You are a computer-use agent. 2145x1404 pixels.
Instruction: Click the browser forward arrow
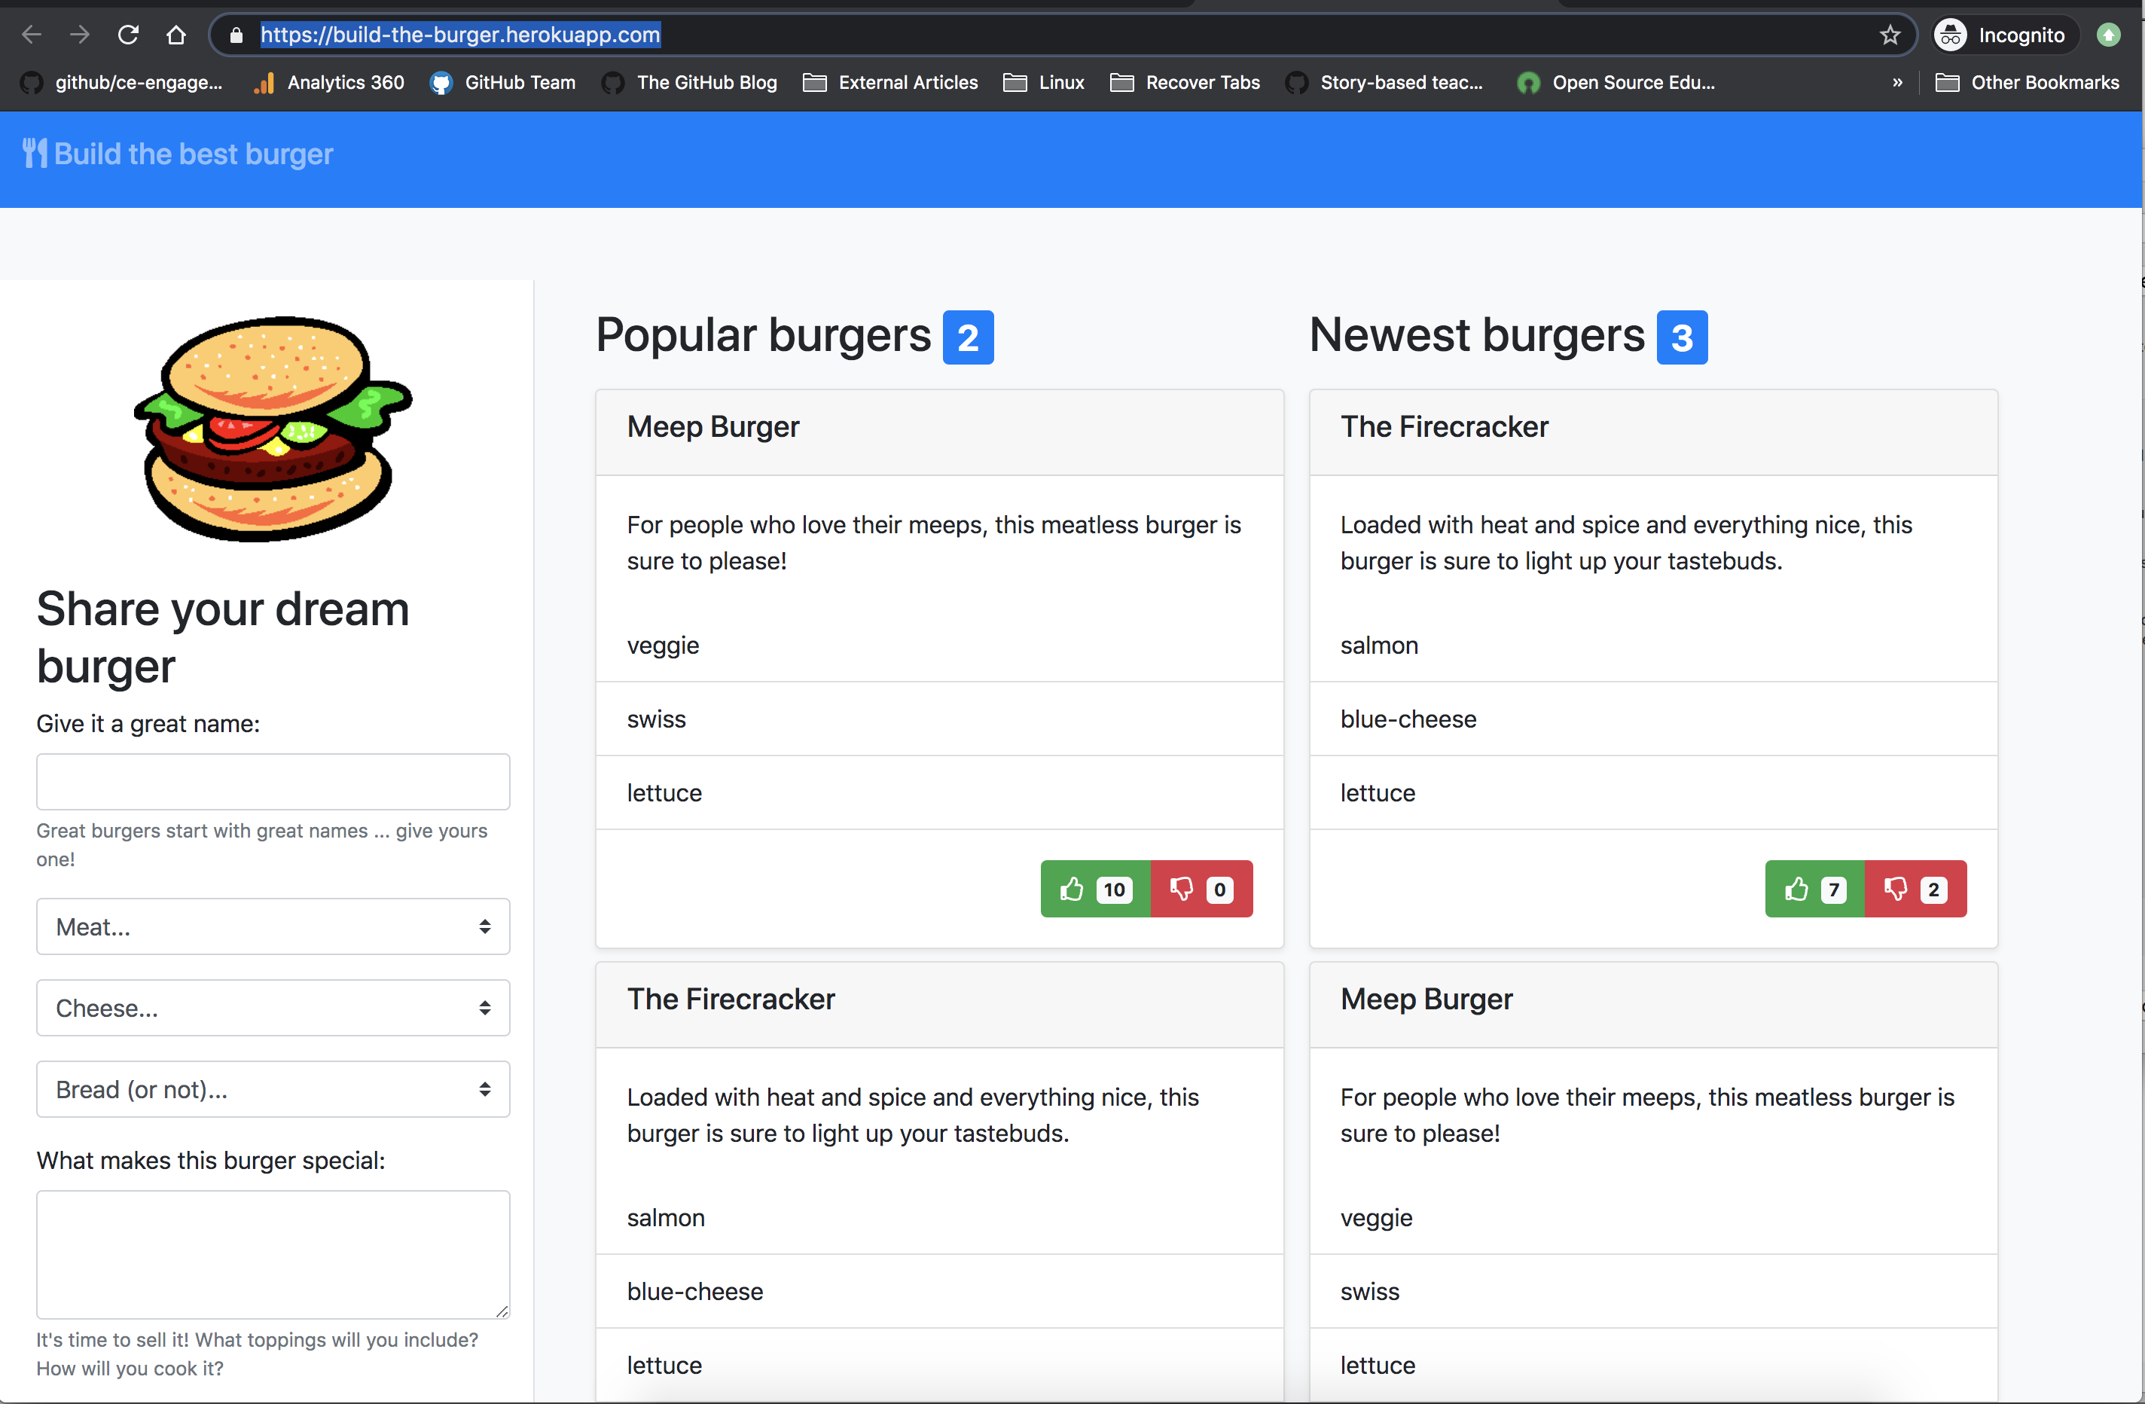81,35
